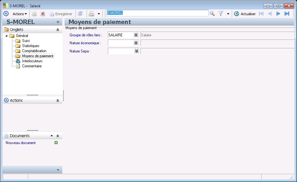Image resolution: width=297 pixels, height=182 pixels.
Task: Click the Print icon
Action: [91, 14]
